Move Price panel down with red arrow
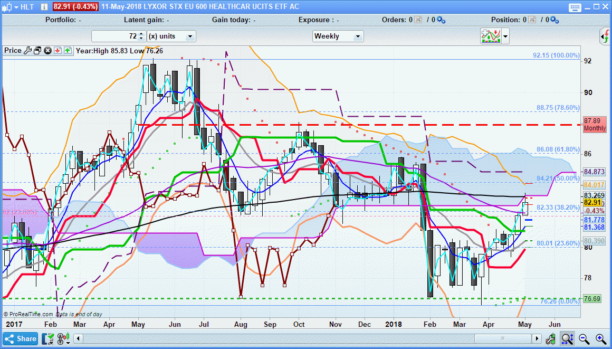Viewport: 612px width, 349px height. [58, 50]
